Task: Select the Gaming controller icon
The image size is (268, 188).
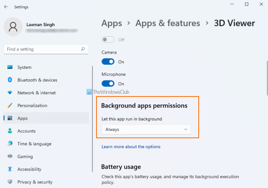Action: point(10,157)
